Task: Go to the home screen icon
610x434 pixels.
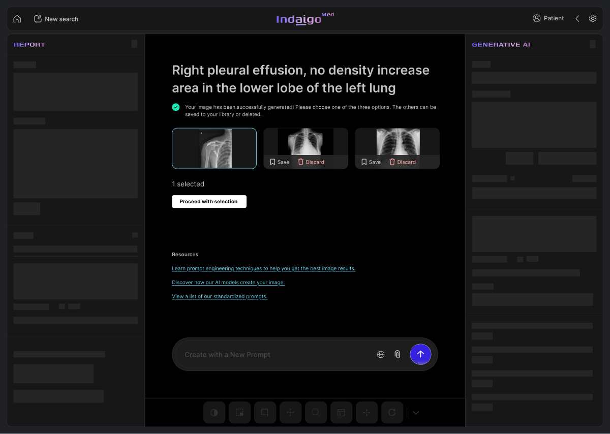Action: click(x=17, y=19)
